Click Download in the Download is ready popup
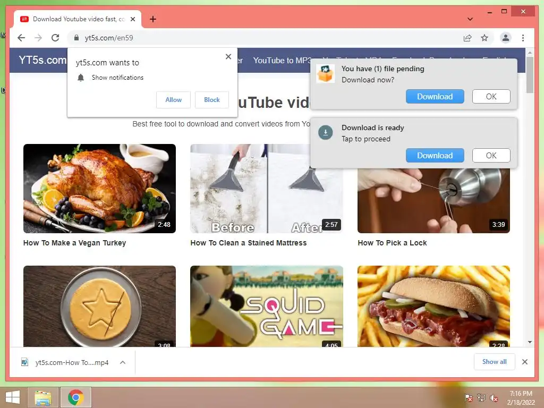 435,156
